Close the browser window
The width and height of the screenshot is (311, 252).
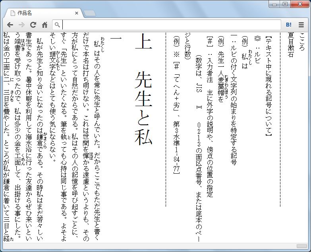click(x=300, y=4)
